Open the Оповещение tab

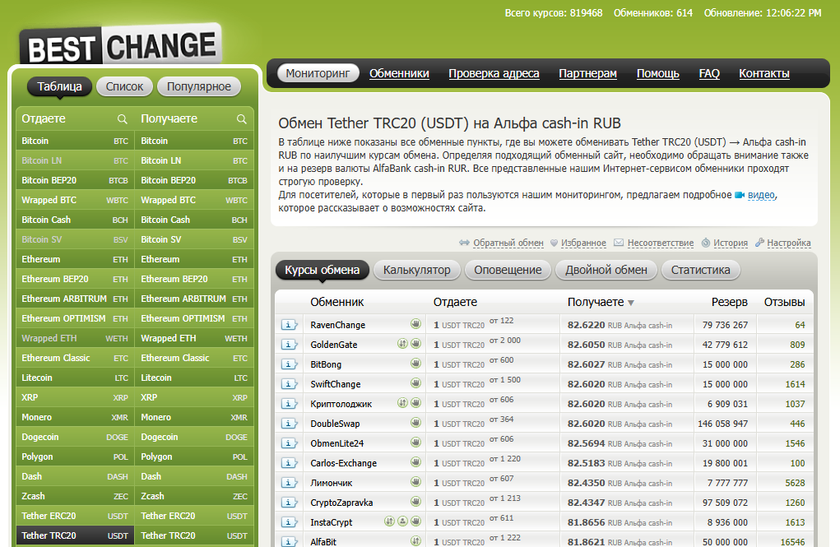click(508, 270)
